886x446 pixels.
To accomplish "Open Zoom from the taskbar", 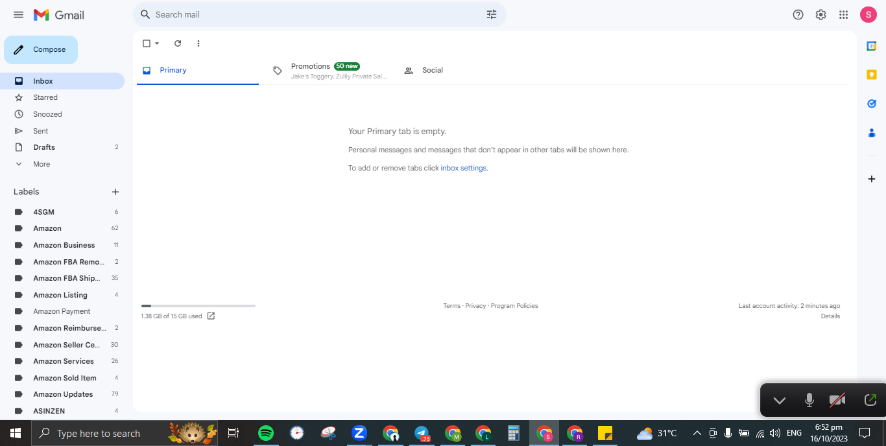I will click(x=359, y=433).
